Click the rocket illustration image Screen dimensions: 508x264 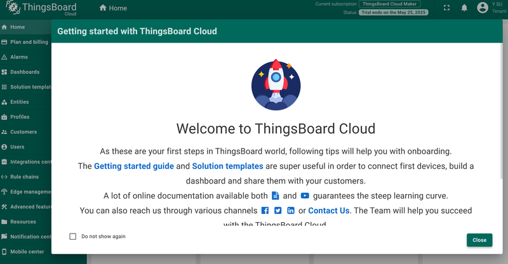[276, 85]
